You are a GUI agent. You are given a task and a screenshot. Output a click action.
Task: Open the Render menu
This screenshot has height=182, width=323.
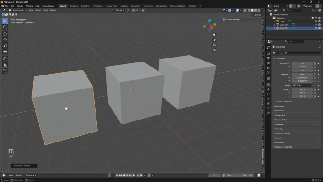click(x=20, y=6)
